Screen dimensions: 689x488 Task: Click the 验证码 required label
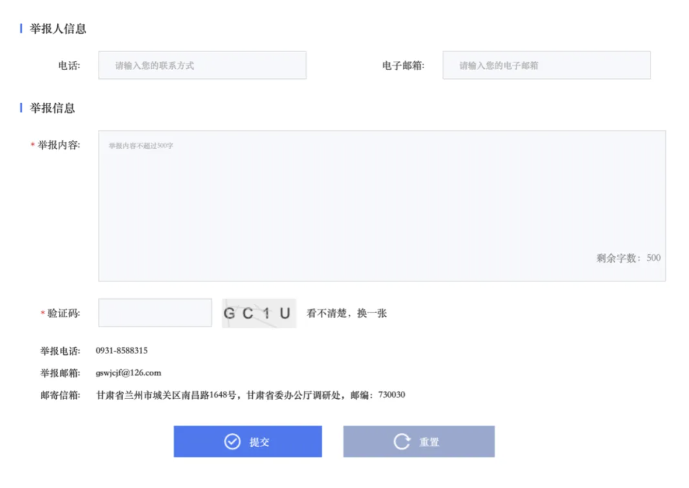pos(63,313)
